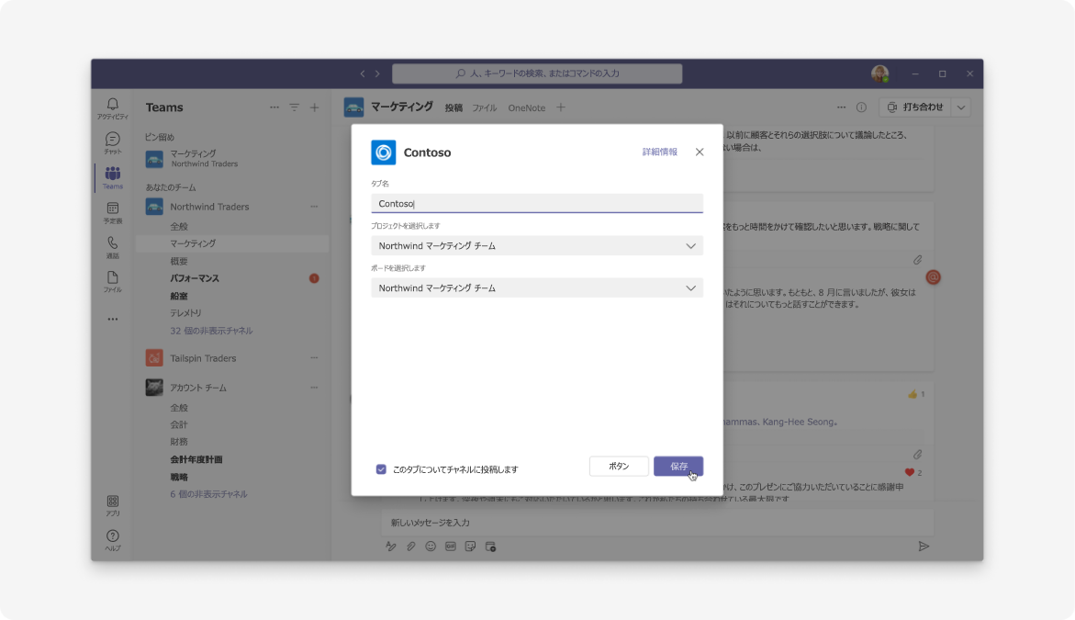Open アカウント チーム options ellipsis
The height and width of the screenshot is (620, 1075).
[314, 388]
